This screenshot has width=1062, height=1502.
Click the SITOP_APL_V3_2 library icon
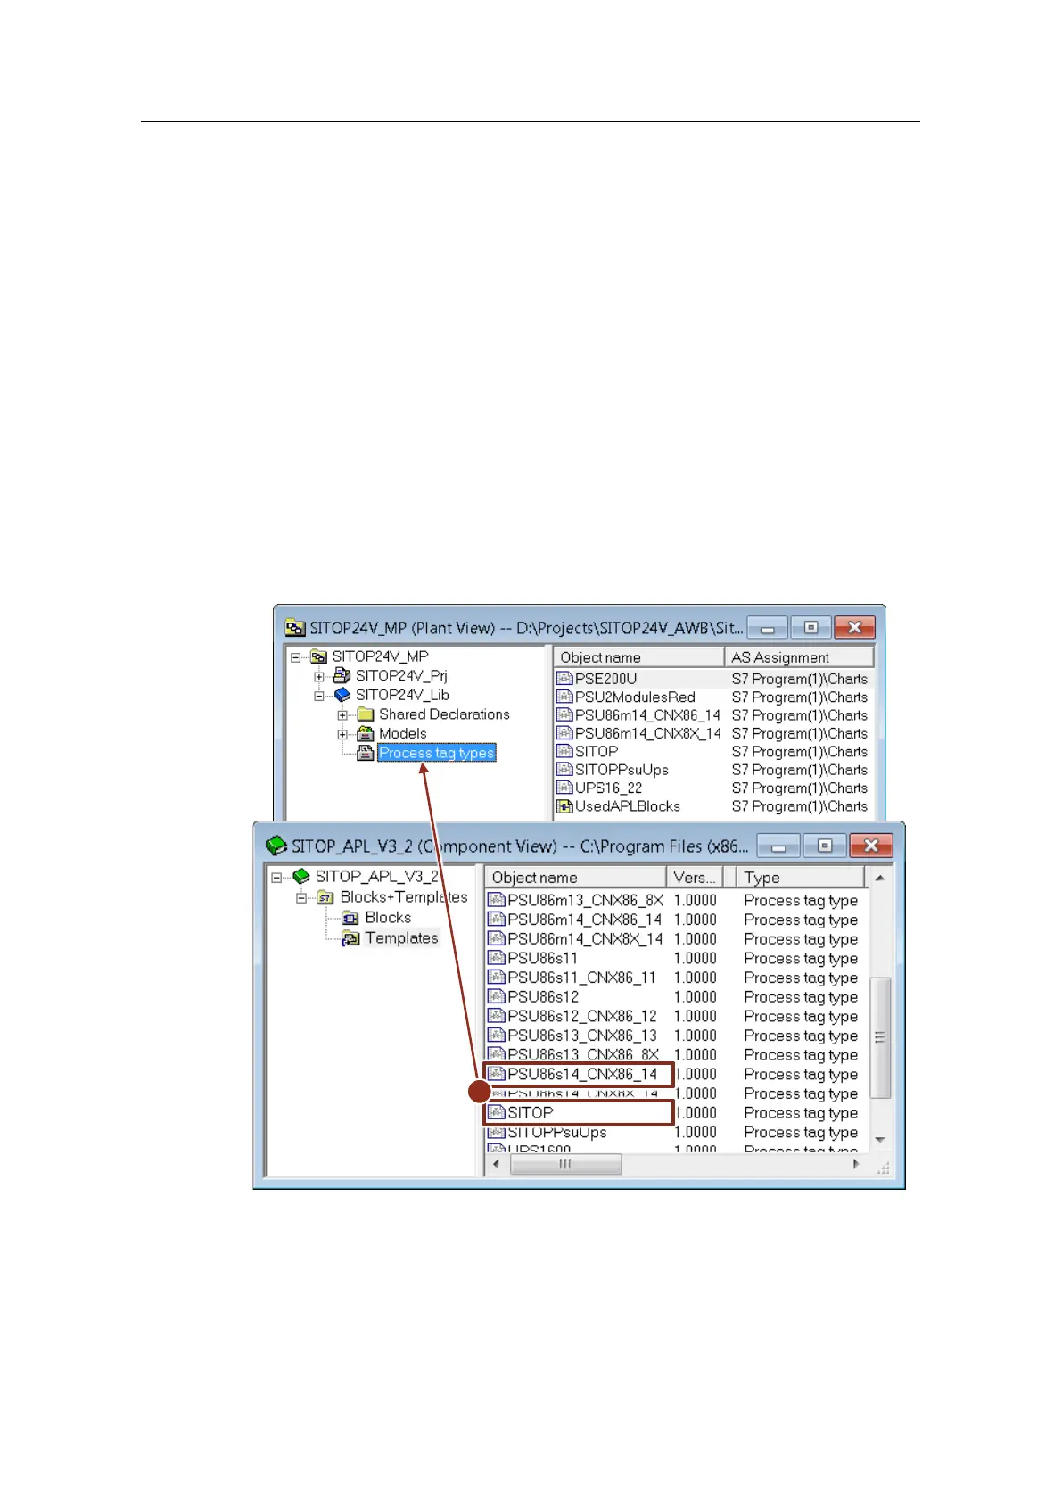pos(301,877)
